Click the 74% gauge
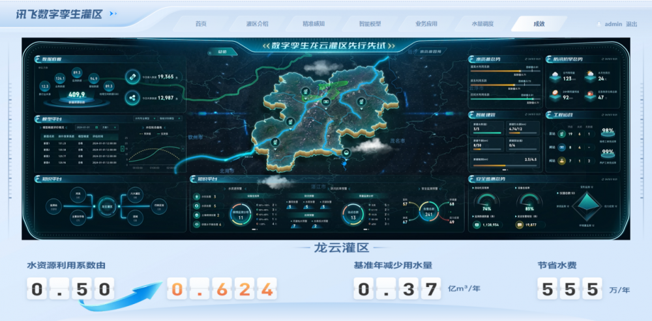 click(486, 202)
